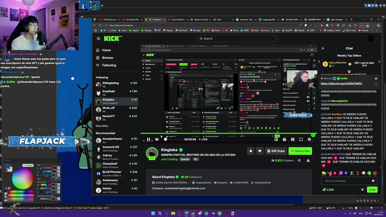Switch to The best ChatBot tab
Image resolution: width=386 pixels, height=217 pixels.
tap(291, 20)
